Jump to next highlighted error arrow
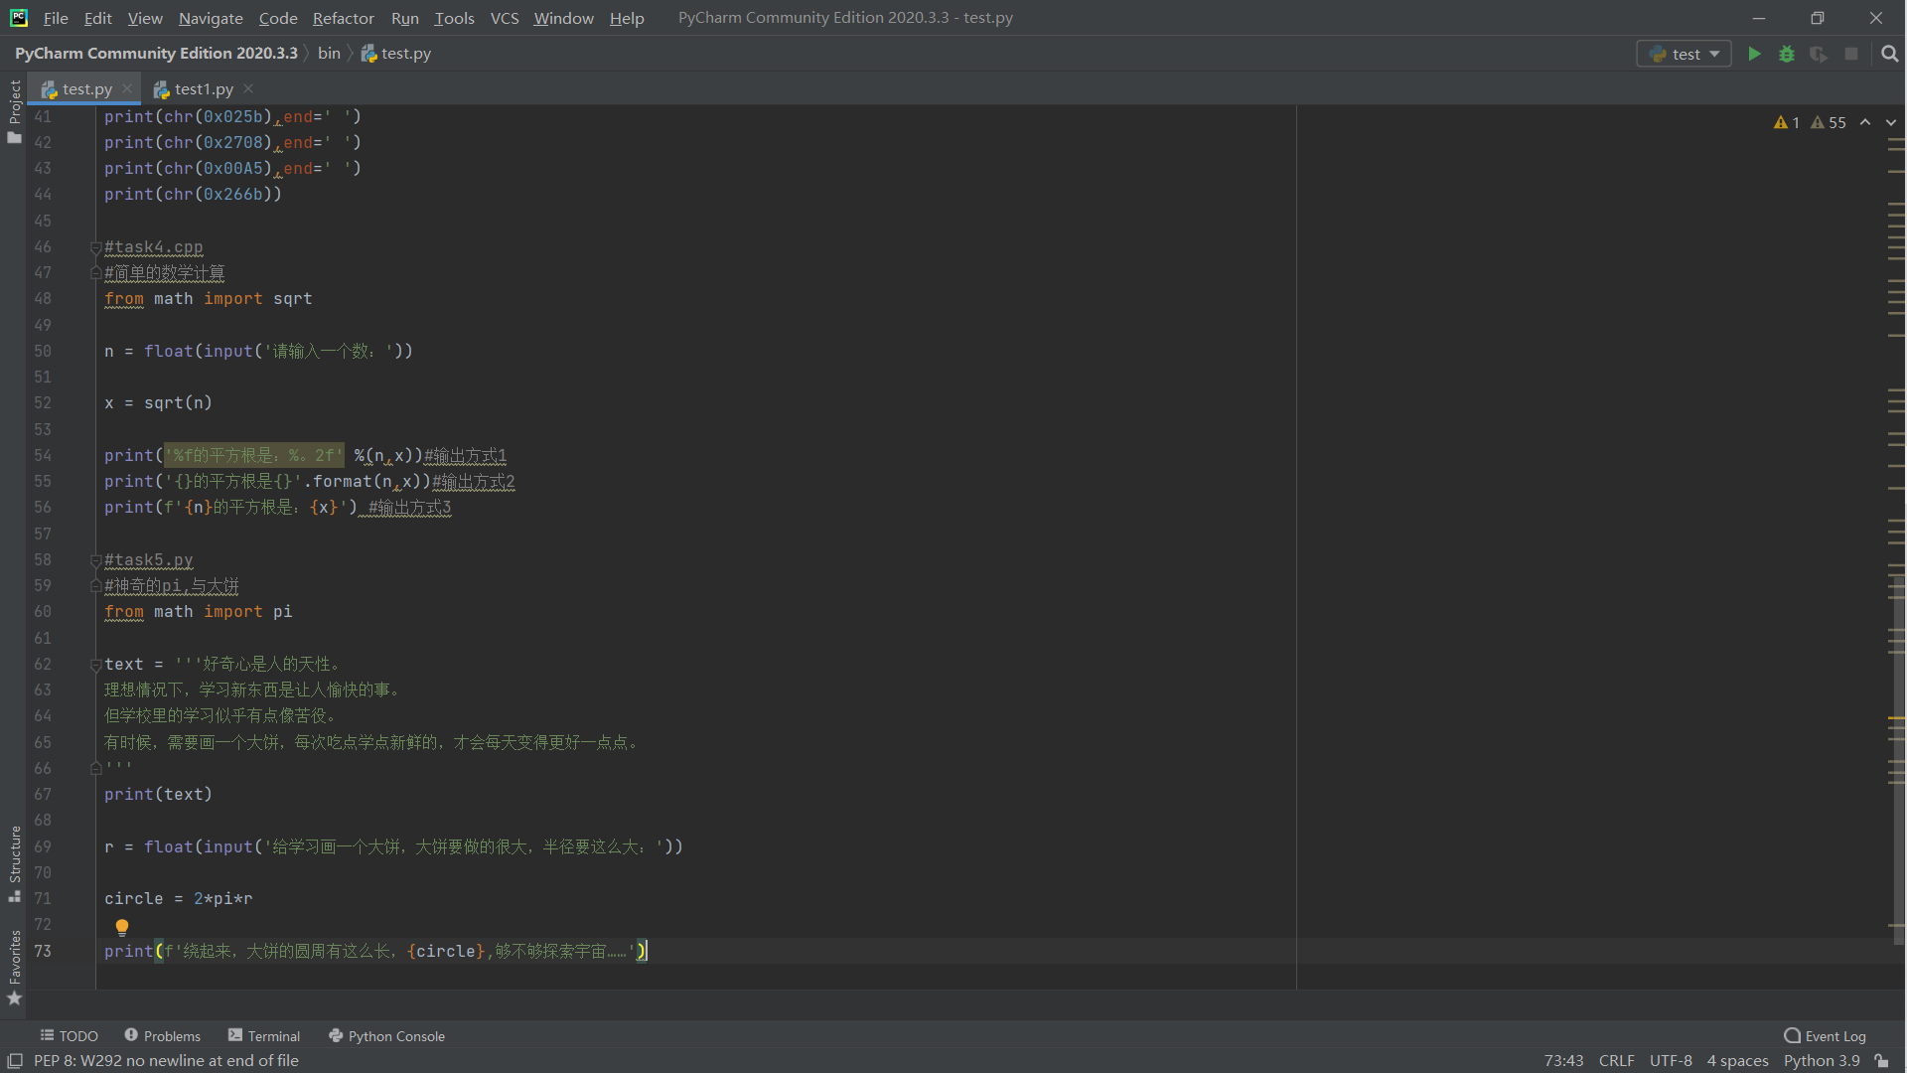 (x=1891, y=122)
